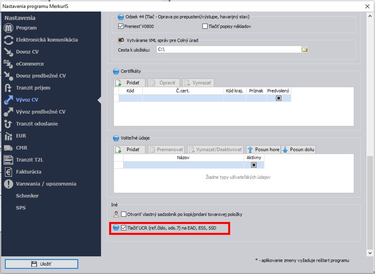The image size is (375, 274).
Task: Click the scrollbar up arrow
Action: (370, 16)
